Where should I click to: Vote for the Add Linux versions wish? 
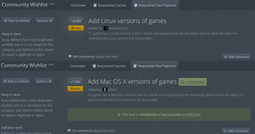point(76,28)
